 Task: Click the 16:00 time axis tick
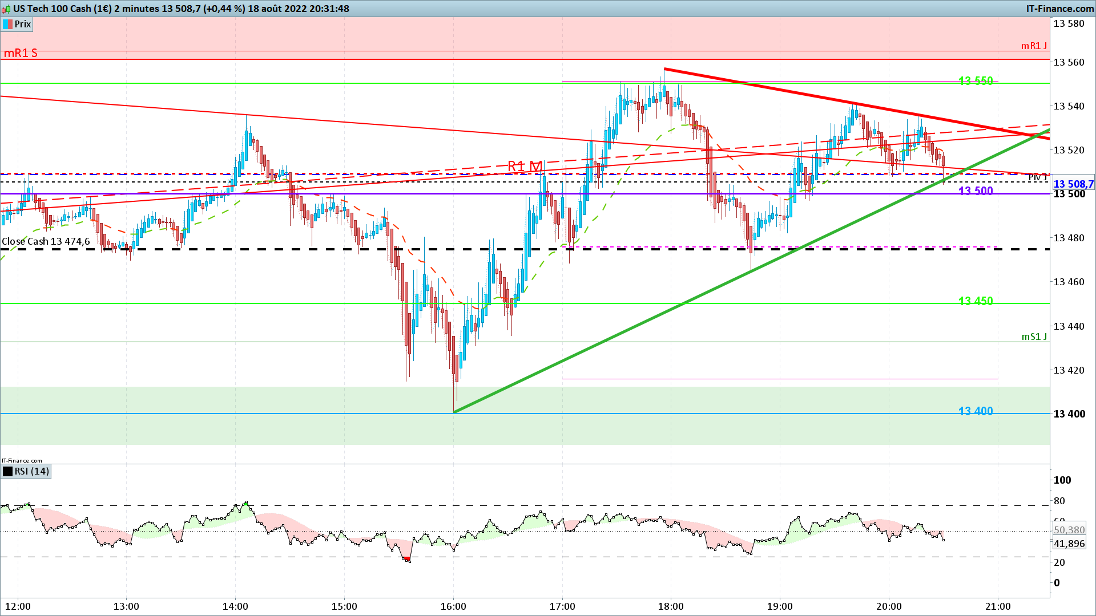(x=453, y=606)
